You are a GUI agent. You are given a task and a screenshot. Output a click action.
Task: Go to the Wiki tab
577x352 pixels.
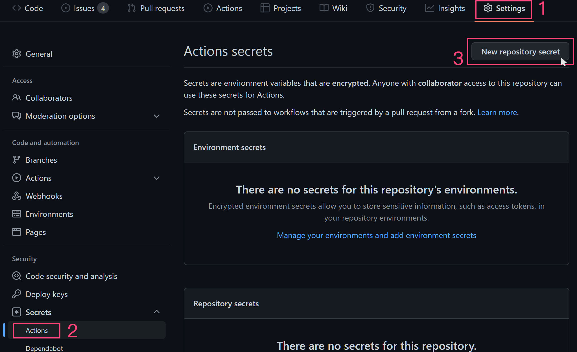pyautogui.click(x=333, y=8)
